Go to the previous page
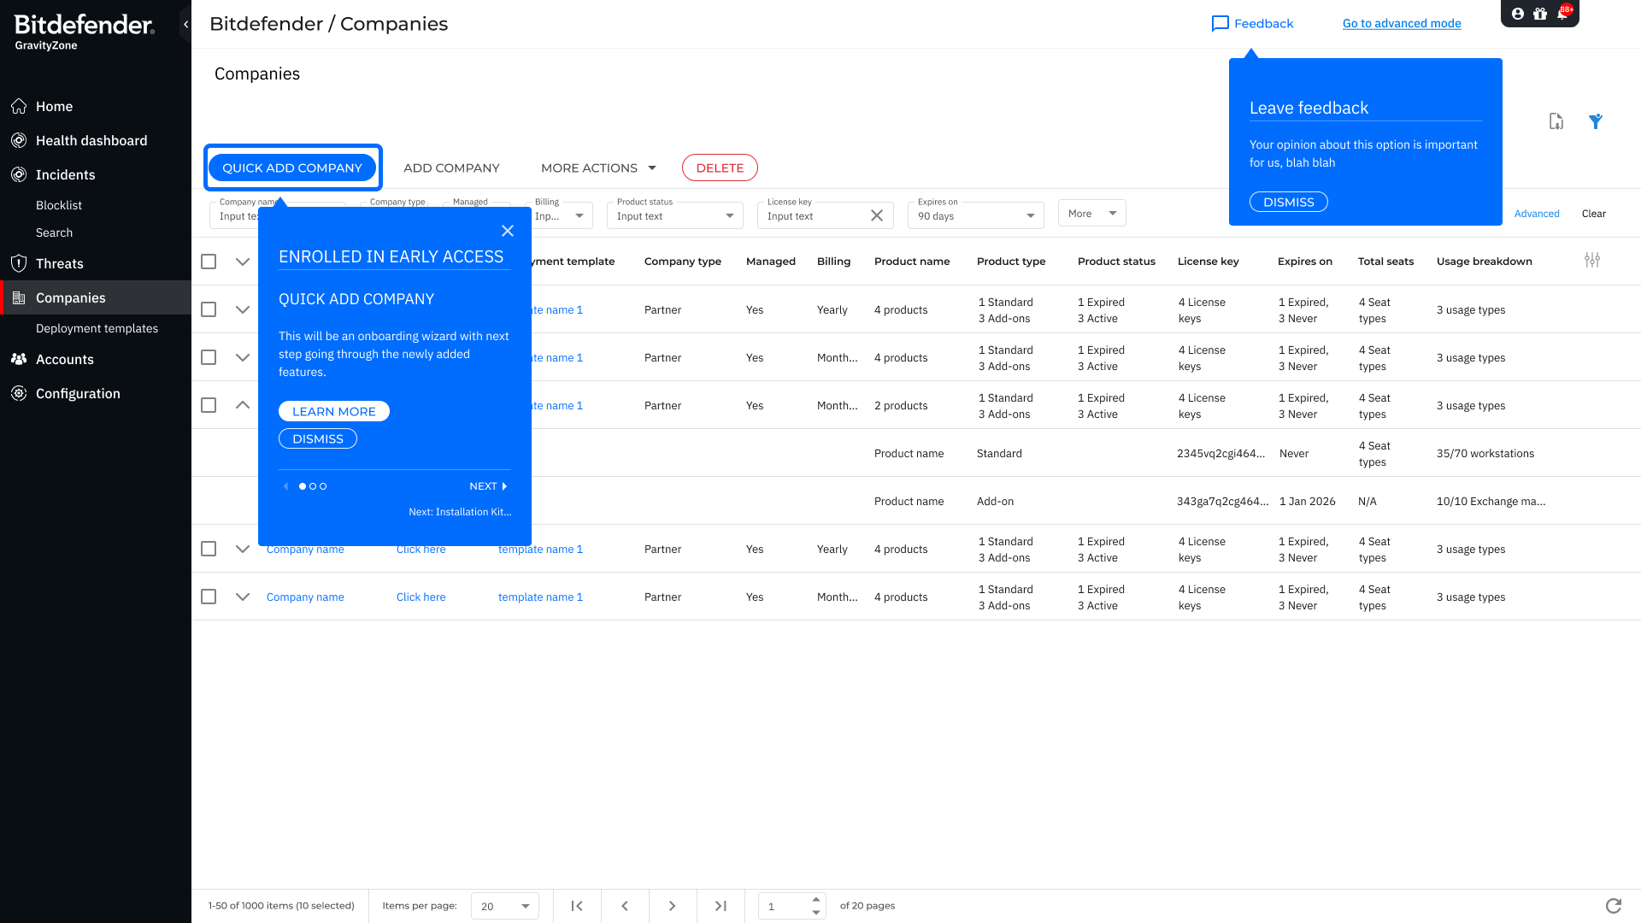The height and width of the screenshot is (923, 1641). pos(625,906)
